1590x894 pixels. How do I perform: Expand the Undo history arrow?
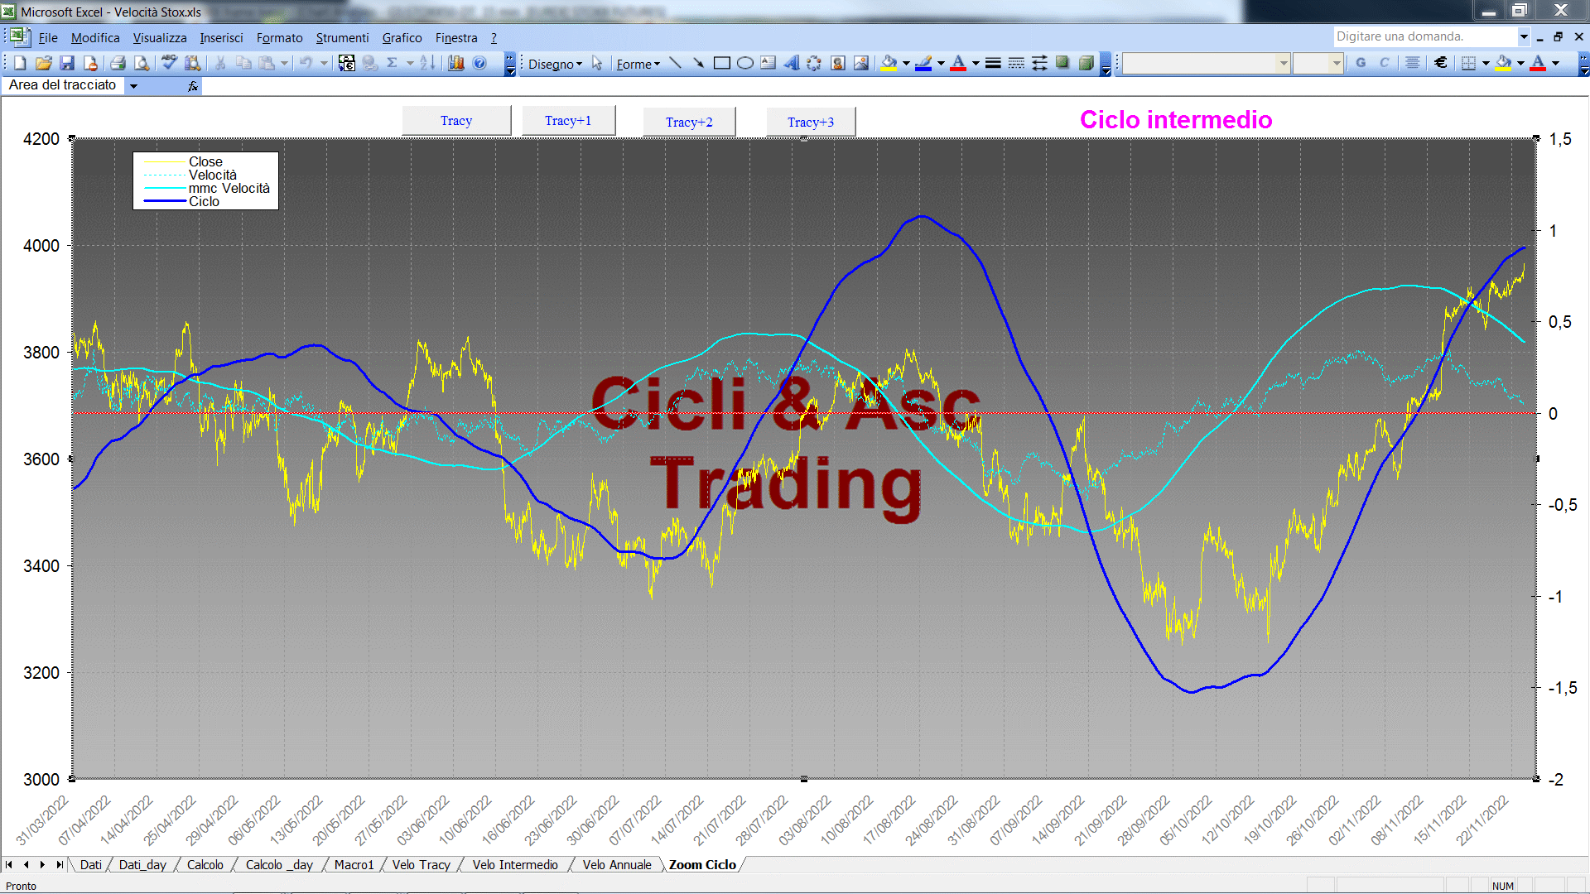click(x=324, y=63)
